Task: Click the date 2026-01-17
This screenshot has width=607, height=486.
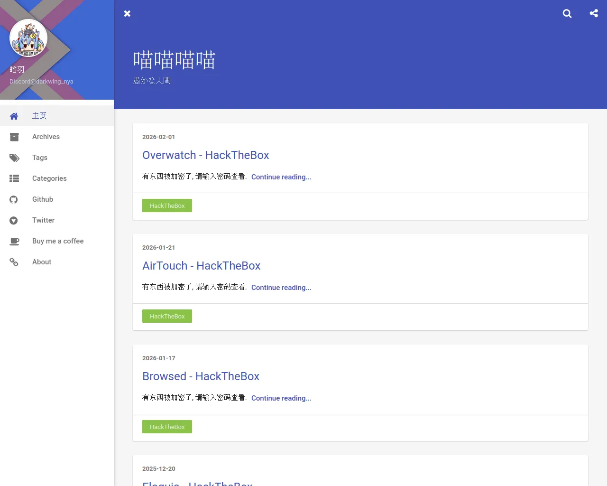Action: coord(158,358)
